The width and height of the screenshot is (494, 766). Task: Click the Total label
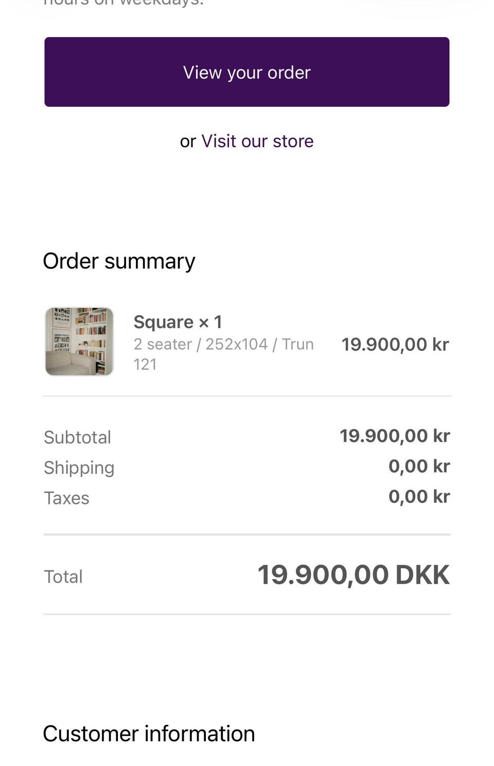pyautogui.click(x=63, y=576)
